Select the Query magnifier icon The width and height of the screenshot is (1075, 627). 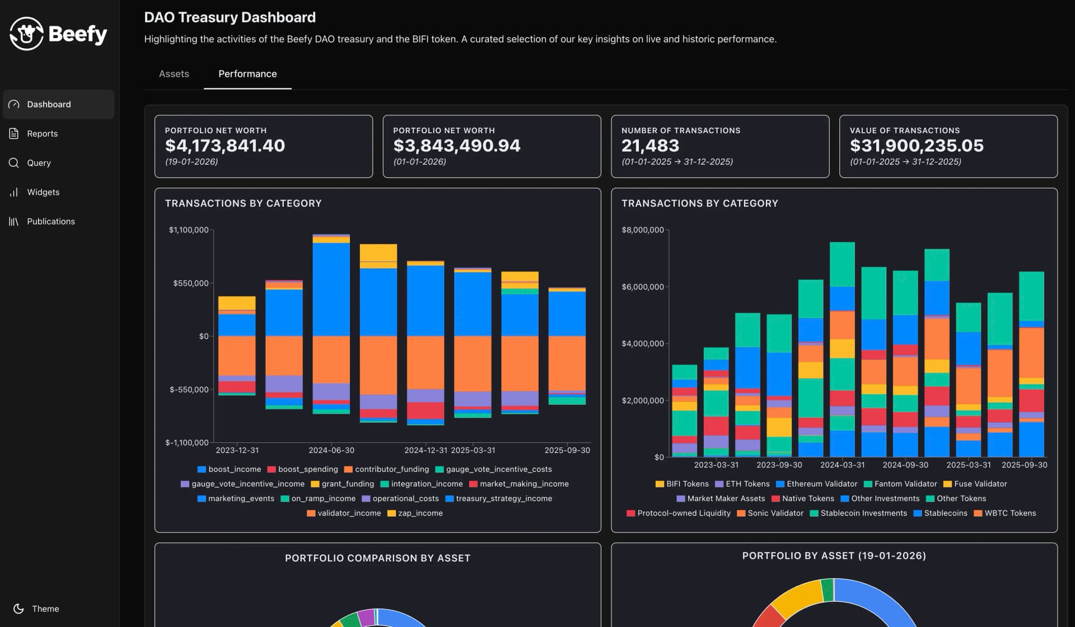coord(13,162)
